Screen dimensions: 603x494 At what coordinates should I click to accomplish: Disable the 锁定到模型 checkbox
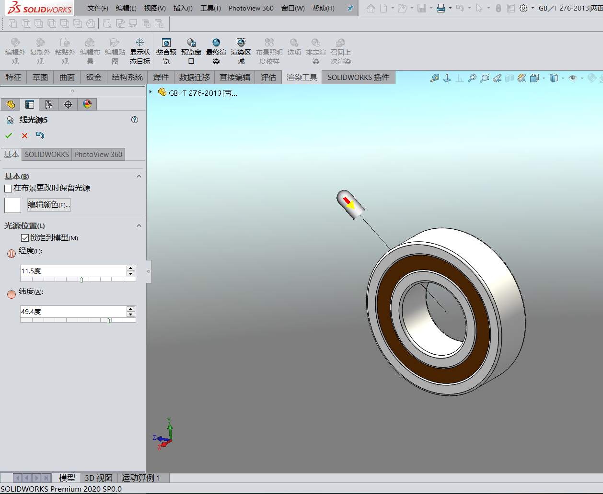pyautogui.click(x=25, y=237)
